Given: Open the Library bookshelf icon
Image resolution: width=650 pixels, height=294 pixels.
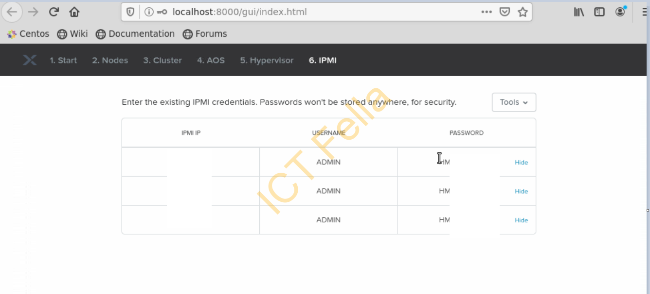Looking at the screenshot, I should (x=578, y=12).
